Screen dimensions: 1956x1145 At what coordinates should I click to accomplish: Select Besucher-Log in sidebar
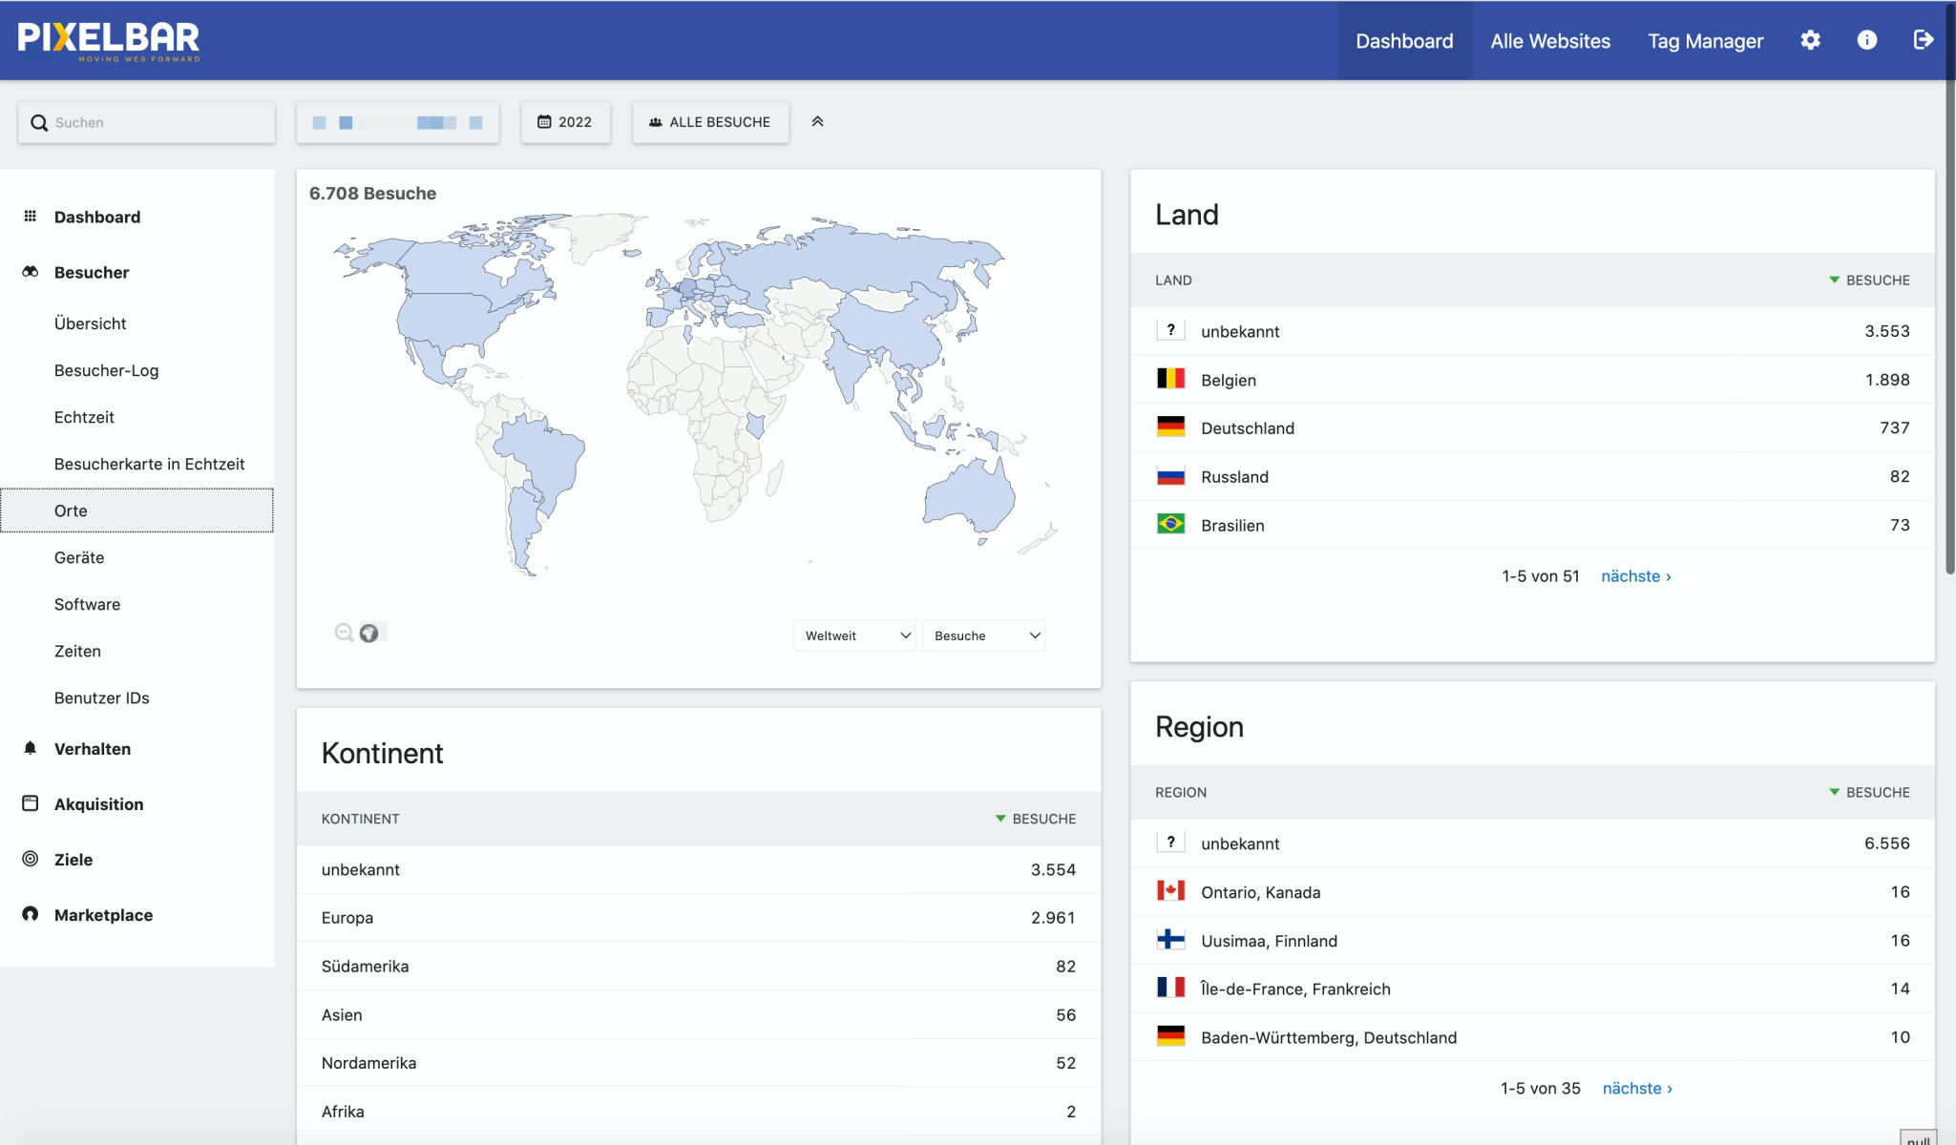point(107,370)
